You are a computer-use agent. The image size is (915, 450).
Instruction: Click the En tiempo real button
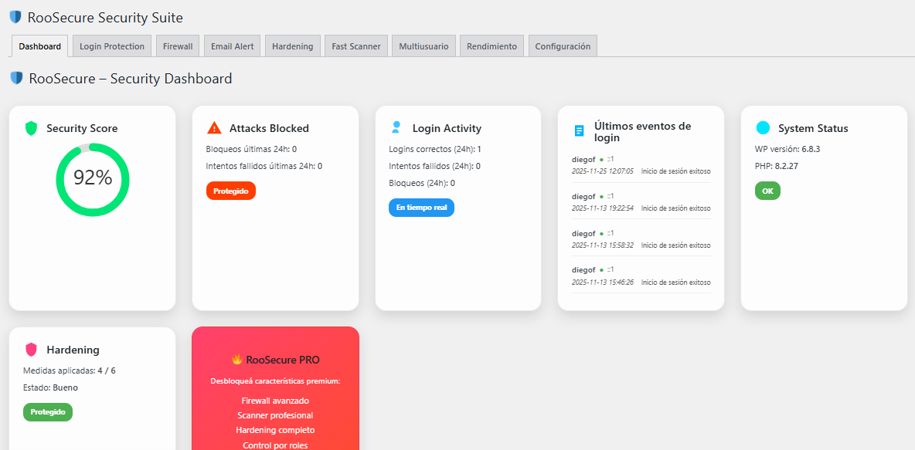click(x=421, y=208)
